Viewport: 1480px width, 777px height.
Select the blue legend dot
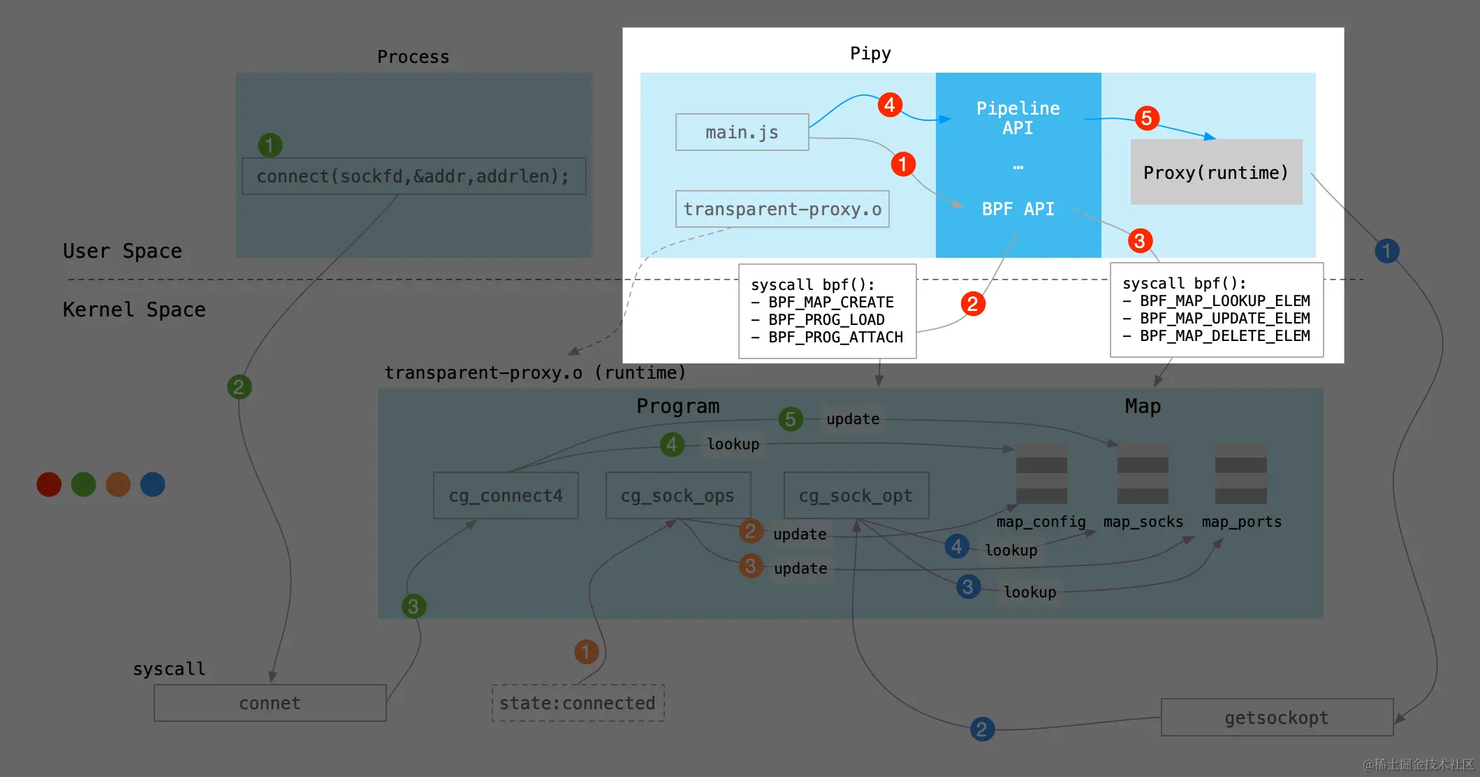(152, 484)
